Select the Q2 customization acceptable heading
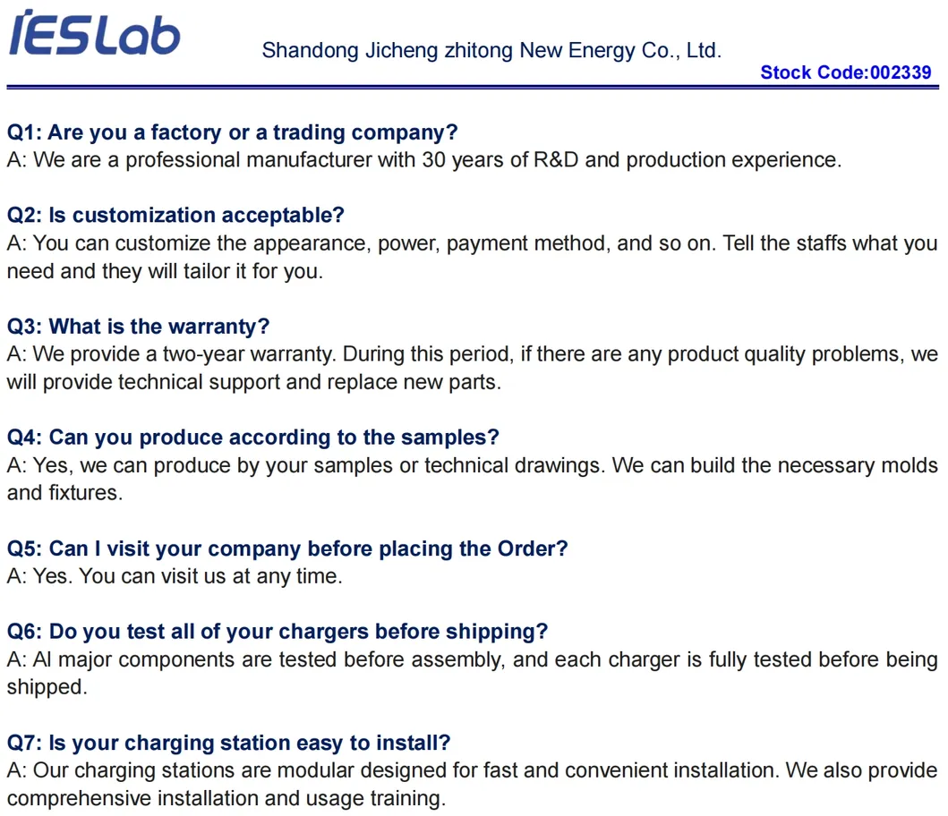Screen dimensions: 948x816 (x=175, y=216)
